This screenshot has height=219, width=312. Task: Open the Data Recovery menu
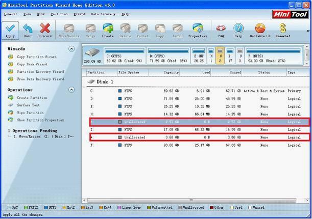pyautogui.click(x=103, y=14)
